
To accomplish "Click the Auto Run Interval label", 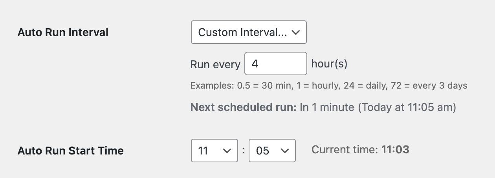I will (63, 32).
